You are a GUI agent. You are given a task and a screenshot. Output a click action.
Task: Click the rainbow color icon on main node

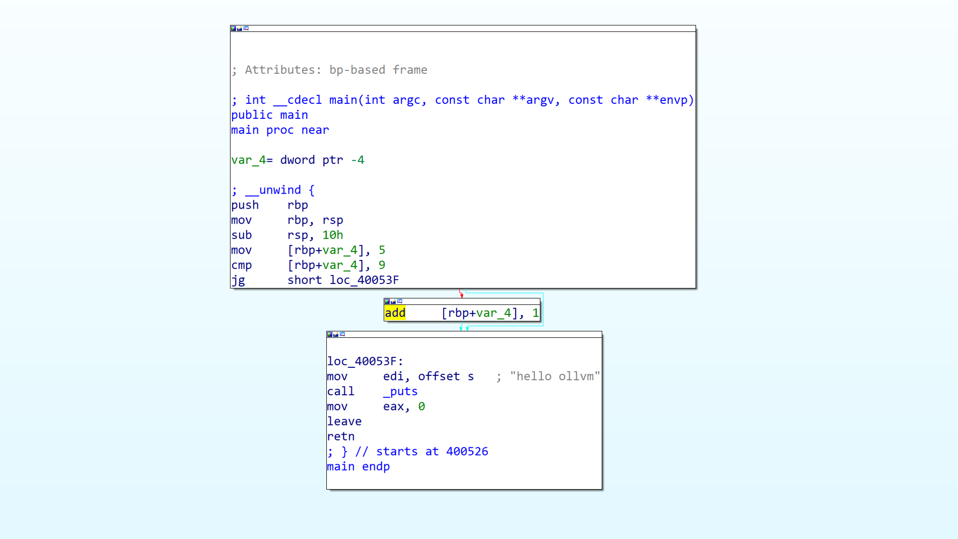tap(234, 28)
